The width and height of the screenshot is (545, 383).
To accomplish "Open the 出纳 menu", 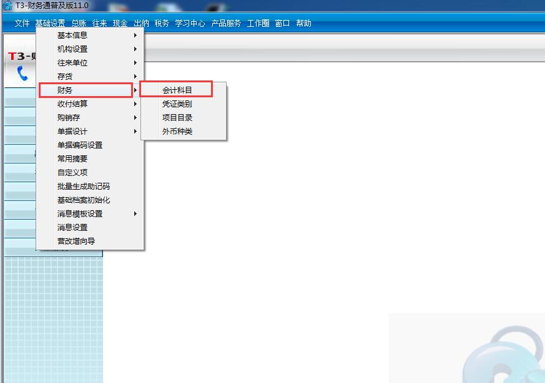I will pyautogui.click(x=141, y=23).
